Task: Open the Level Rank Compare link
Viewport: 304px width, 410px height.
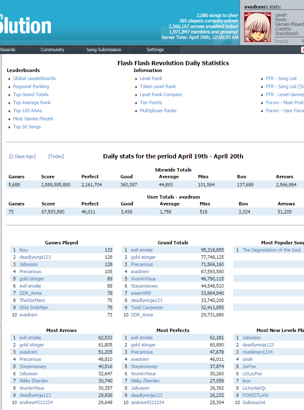Action: pos(161,94)
